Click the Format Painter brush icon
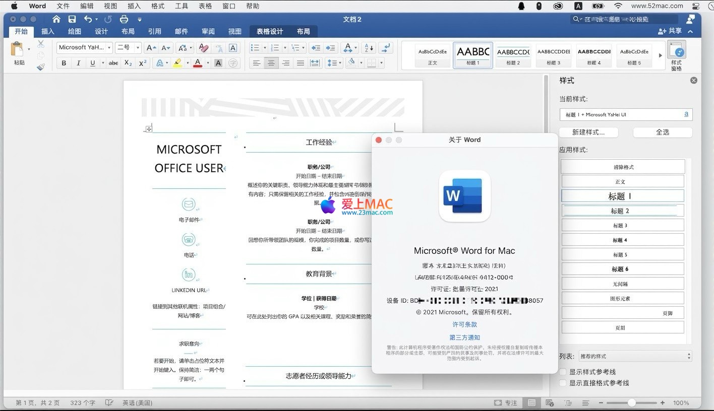714x411 pixels. click(41, 66)
